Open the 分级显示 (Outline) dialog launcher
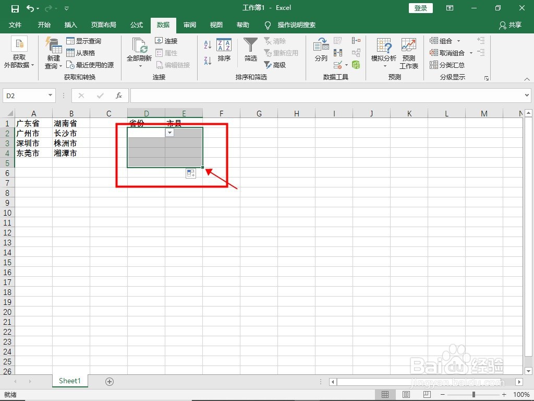 coord(487,78)
